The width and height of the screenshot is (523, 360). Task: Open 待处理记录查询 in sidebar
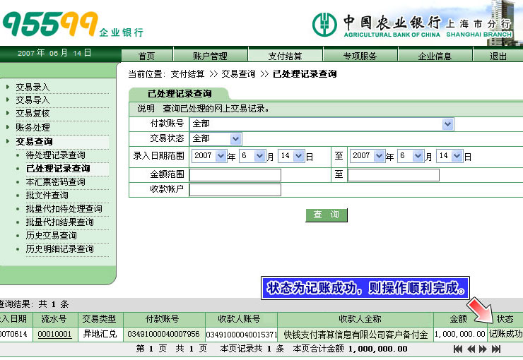coord(55,155)
